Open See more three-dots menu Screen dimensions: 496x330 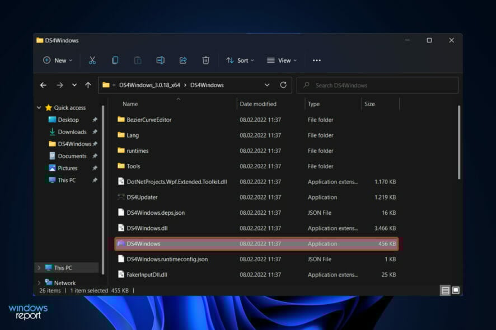(316, 60)
